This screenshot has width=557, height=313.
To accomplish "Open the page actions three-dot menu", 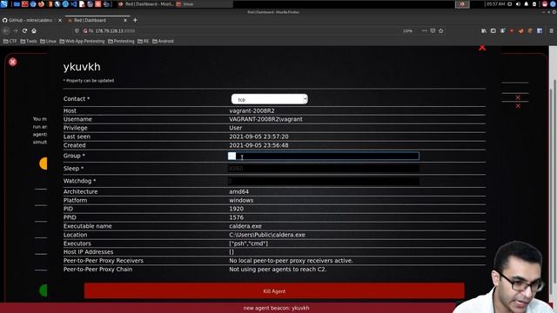I will tap(425, 31).
